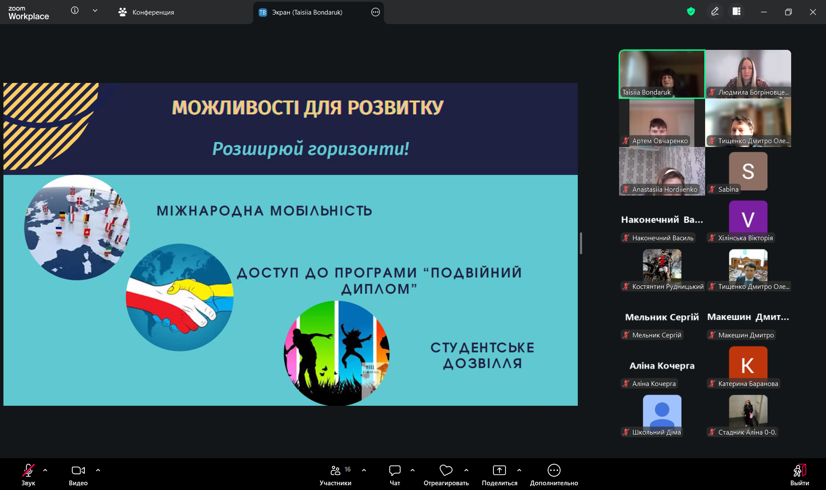Toggle the view layout icon
Viewport: 826px width, 490px height.
click(x=737, y=12)
